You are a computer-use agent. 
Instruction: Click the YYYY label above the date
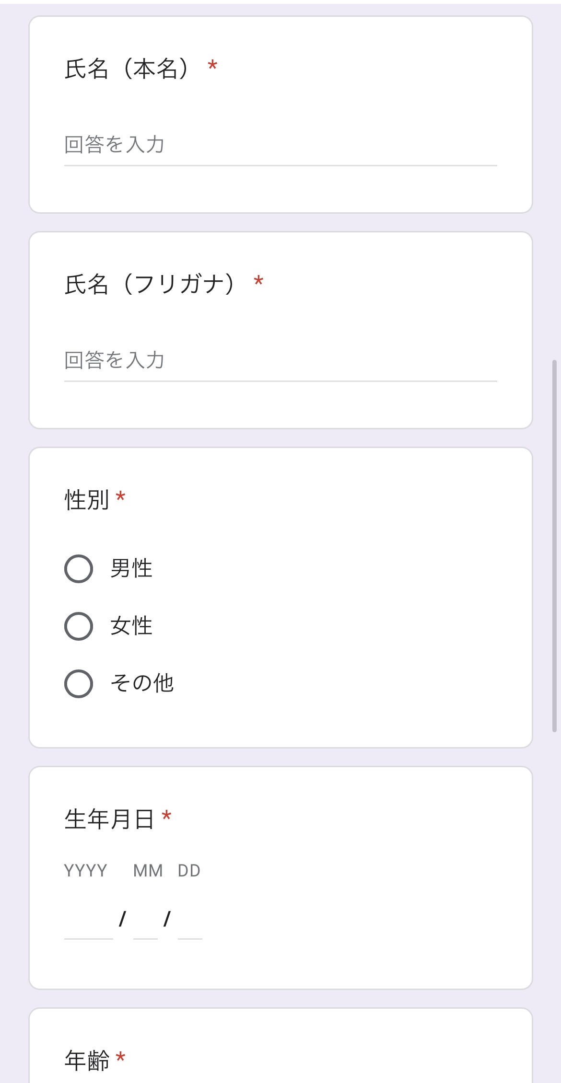click(x=86, y=871)
